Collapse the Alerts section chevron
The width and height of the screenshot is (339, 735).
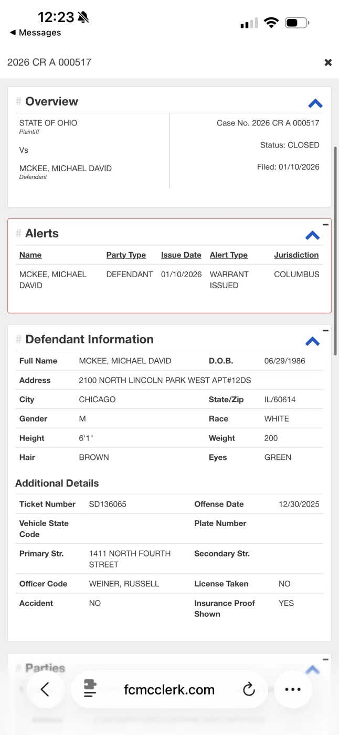[313, 235]
